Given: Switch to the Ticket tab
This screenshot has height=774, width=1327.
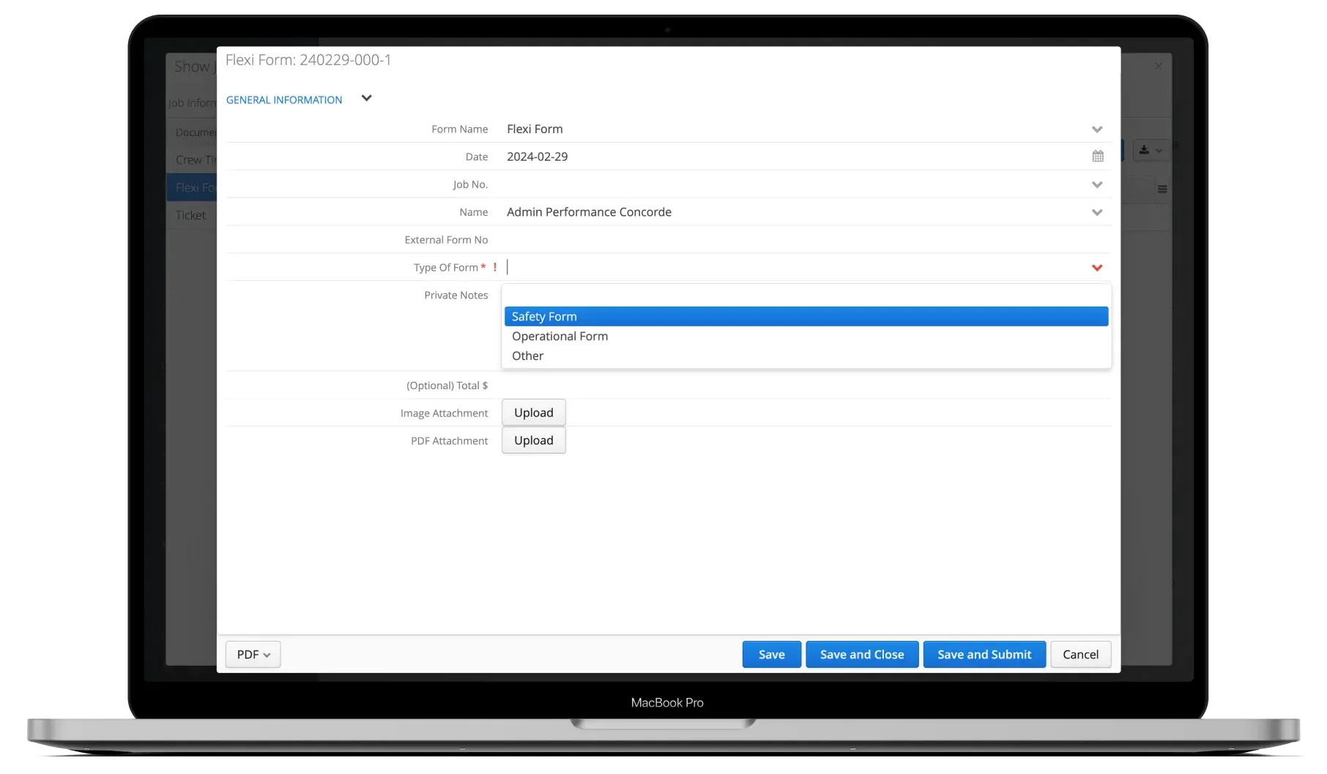Looking at the screenshot, I should (x=190, y=214).
